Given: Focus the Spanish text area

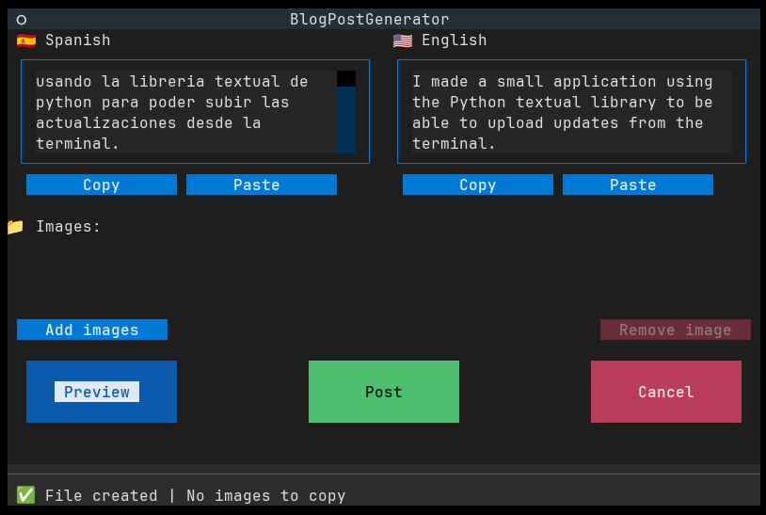Looking at the screenshot, I should (179, 112).
